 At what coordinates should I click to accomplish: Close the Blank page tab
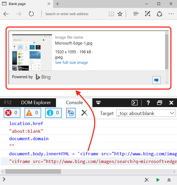point(49,4)
